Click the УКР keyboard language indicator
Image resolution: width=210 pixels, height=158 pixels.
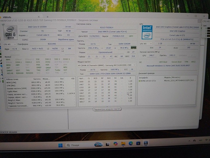pos(200,140)
